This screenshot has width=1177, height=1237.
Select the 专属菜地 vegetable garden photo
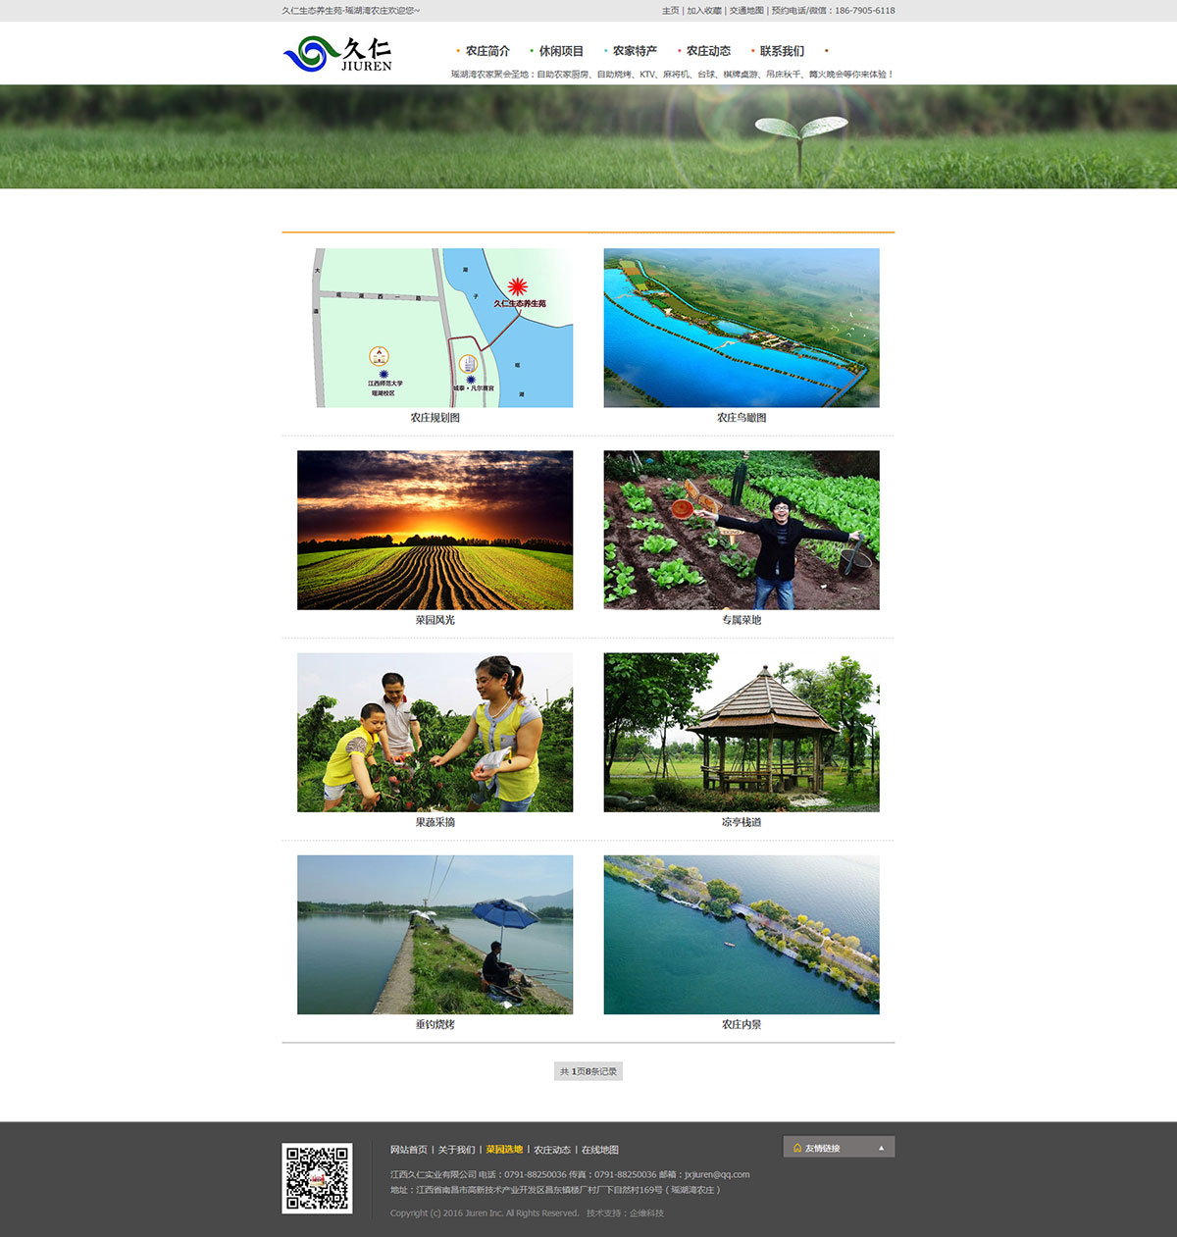tap(742, 530)
